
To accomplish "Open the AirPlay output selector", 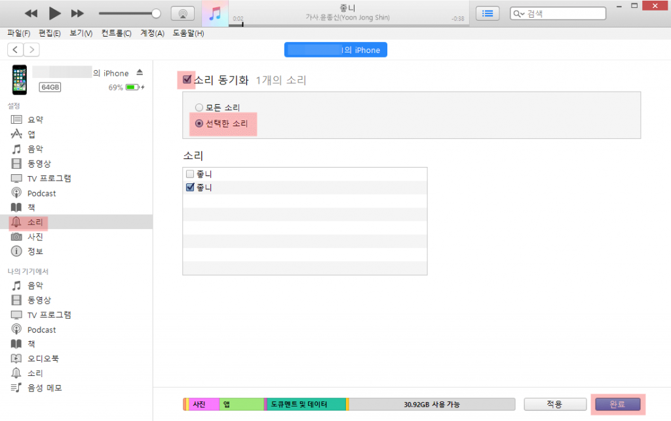I will click(182, 13).
